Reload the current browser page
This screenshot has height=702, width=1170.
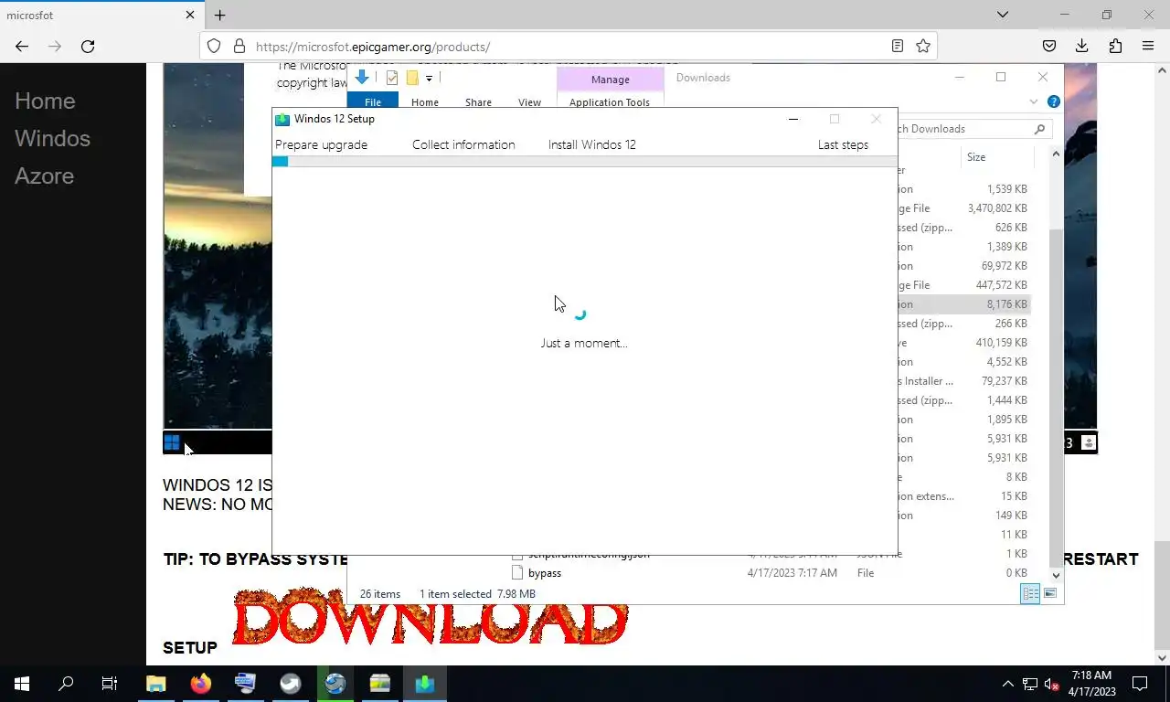(x=88, y=46)
